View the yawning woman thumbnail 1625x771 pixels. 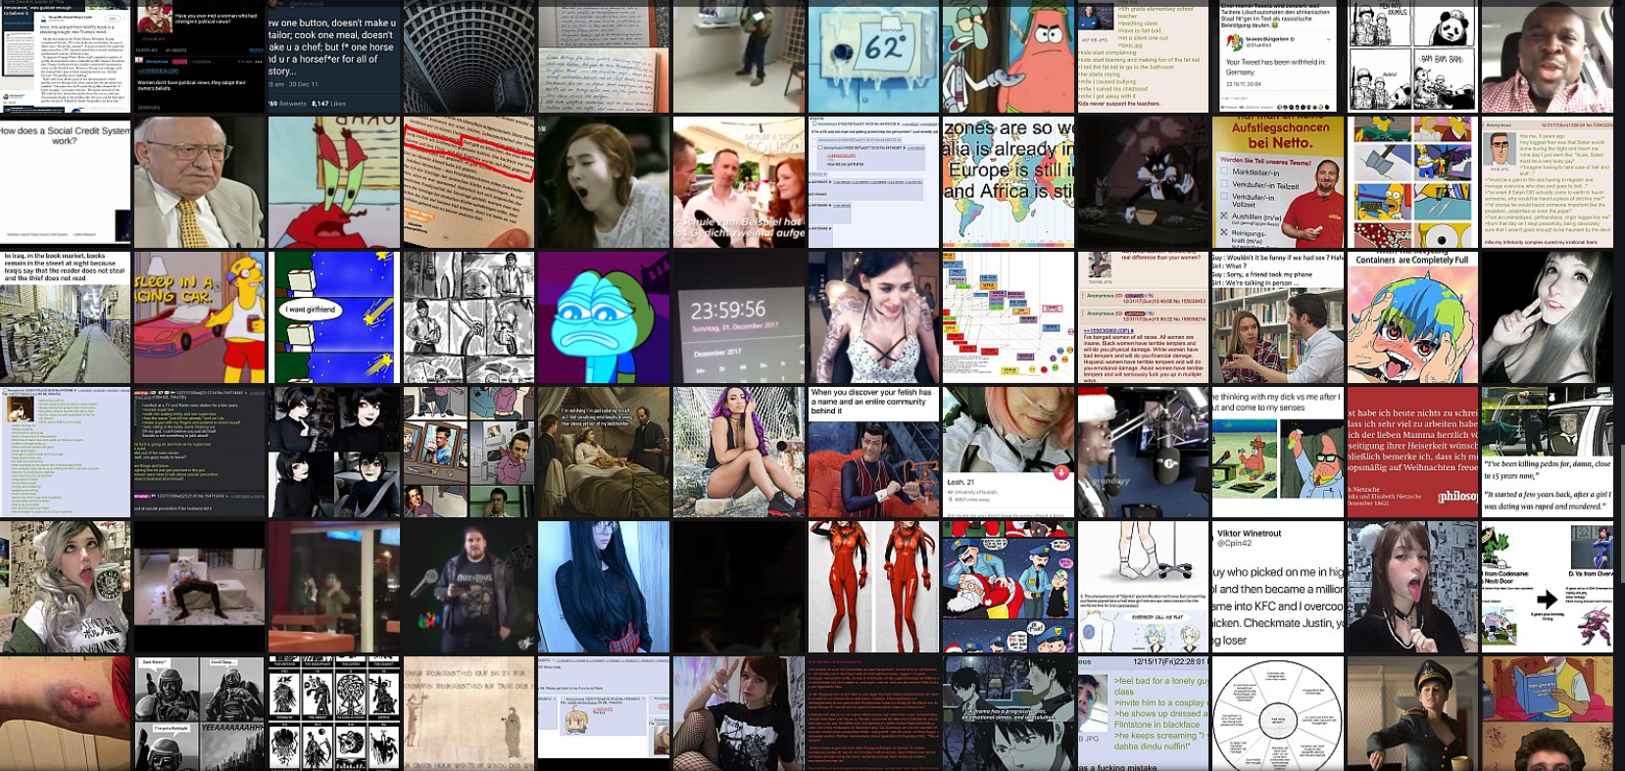[604, 182]
